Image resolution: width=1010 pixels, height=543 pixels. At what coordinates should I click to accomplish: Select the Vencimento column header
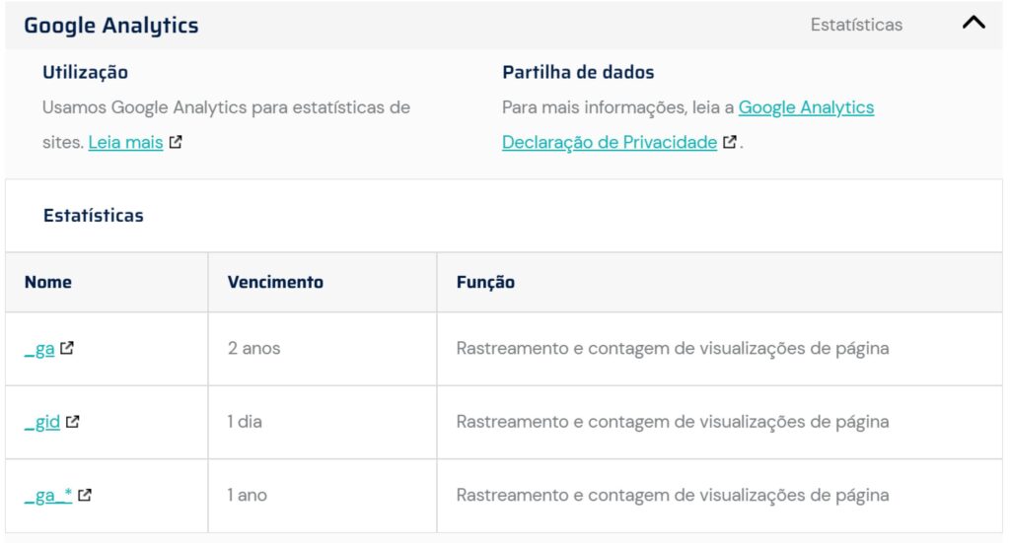[x=275, y=282]
